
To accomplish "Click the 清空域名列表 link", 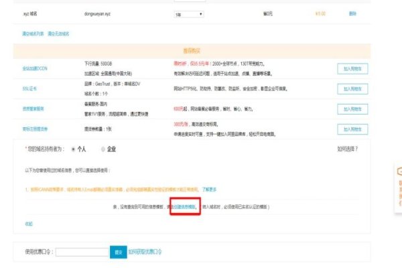I will (x=33, y=33).
